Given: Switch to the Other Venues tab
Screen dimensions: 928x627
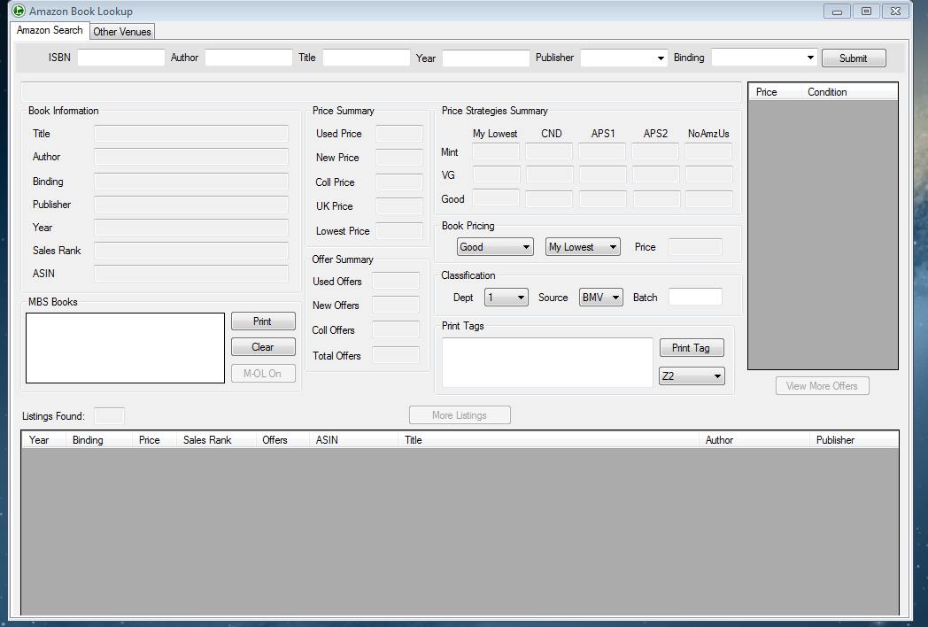Looking at the screenshot, I should (122, 32).
